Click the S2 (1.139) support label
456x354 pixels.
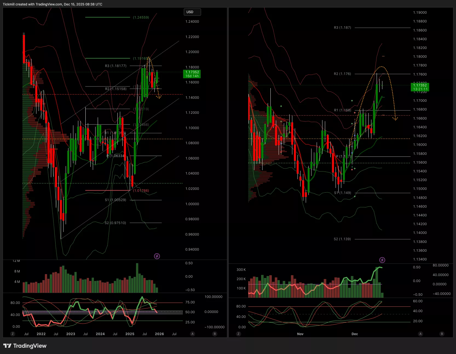tap(342, 239)
